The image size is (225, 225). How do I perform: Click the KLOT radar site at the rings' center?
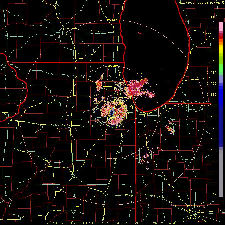click(112, 112)
